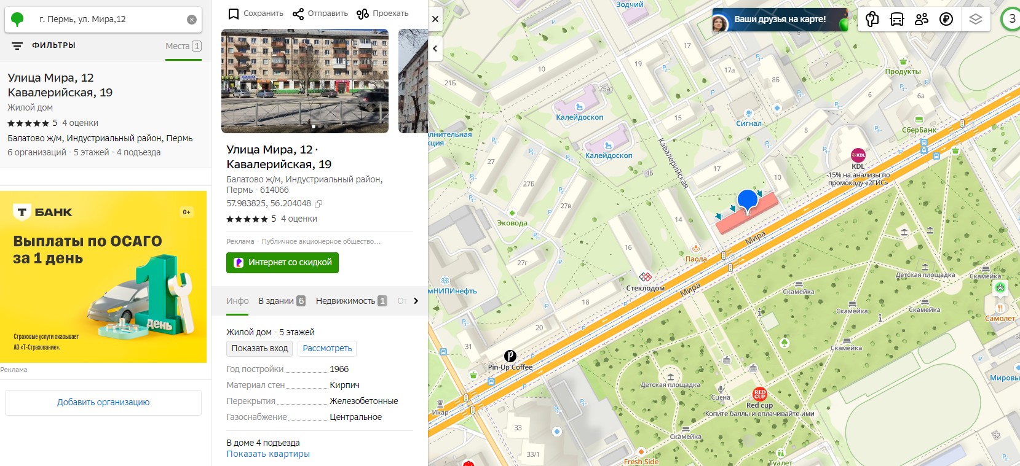Open the ФИЛЬТРЫ filter options
The width and height of the screenshot is (1020, 466).
(43, 45)
